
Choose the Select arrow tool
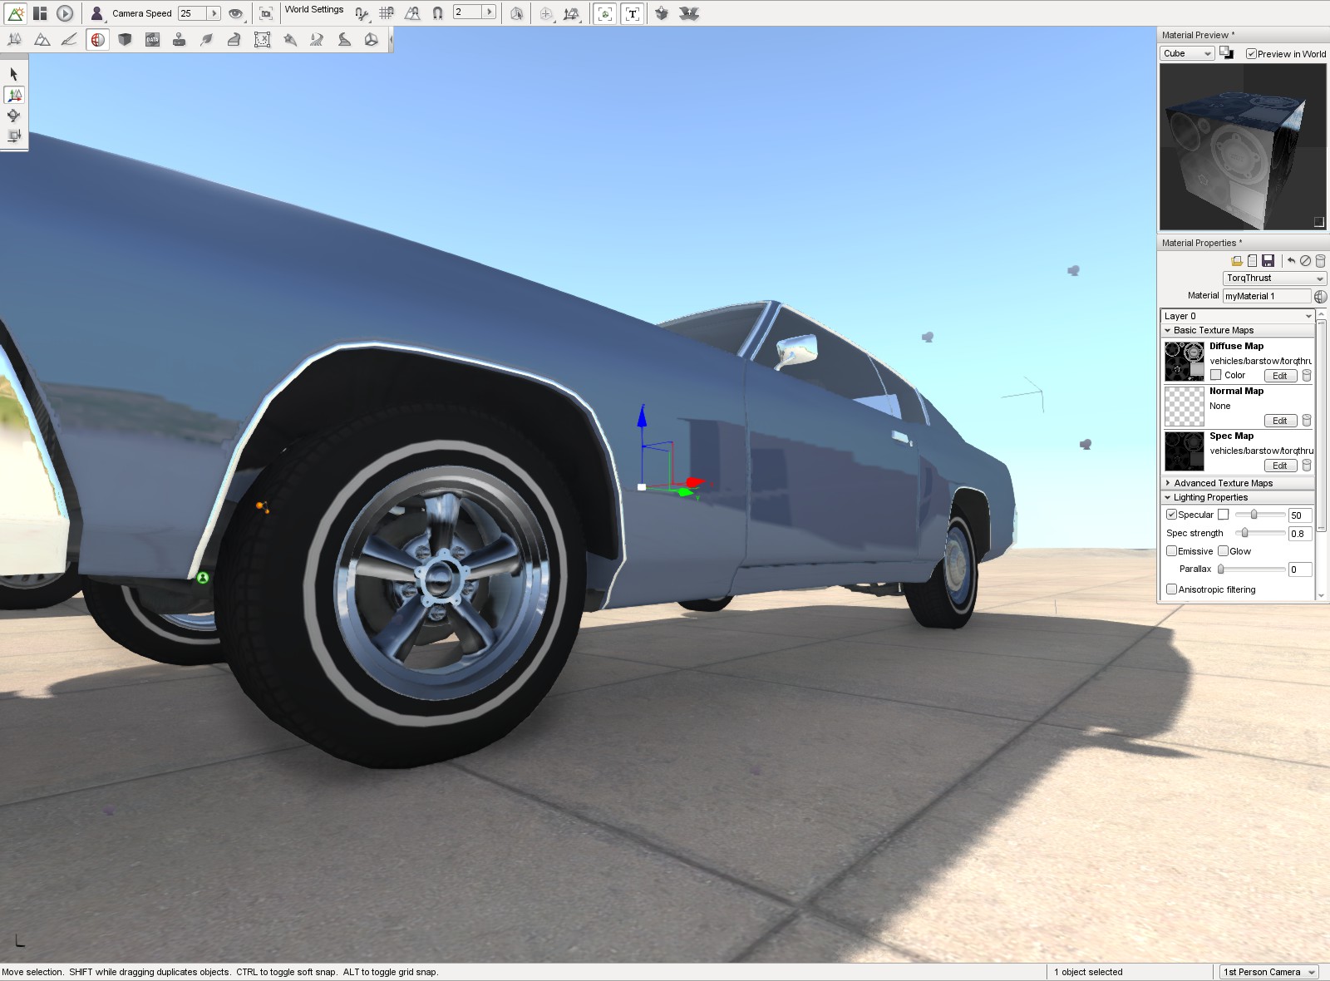point(14,74)
